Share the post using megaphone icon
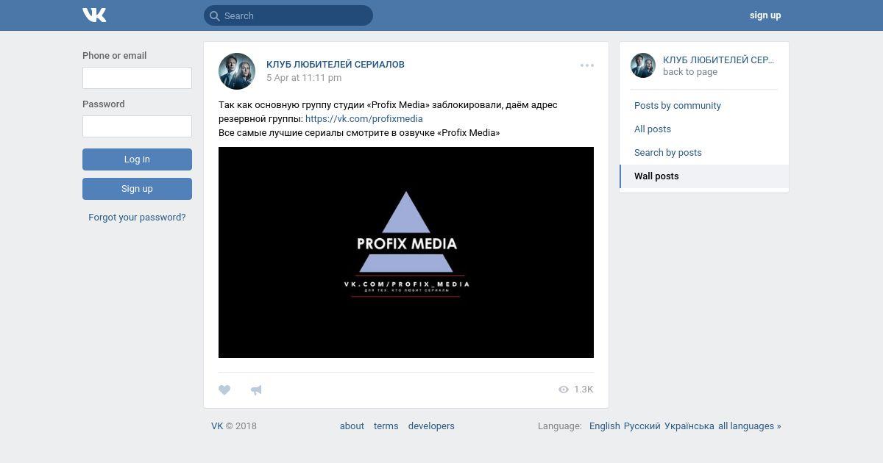This screenshot has height=463, width=883. tap(256, 390)
